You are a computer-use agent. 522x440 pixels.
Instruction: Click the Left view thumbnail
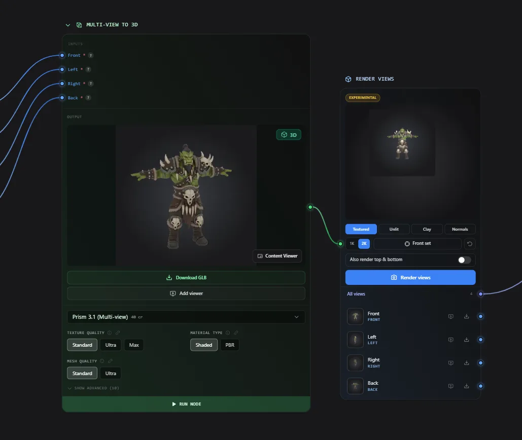355,340
